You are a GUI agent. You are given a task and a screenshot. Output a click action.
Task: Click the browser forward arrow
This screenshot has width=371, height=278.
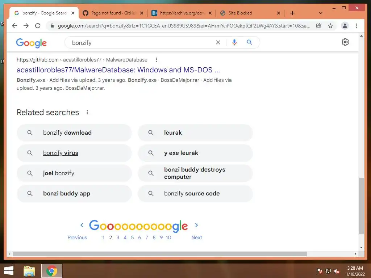(x=26, y=26)
